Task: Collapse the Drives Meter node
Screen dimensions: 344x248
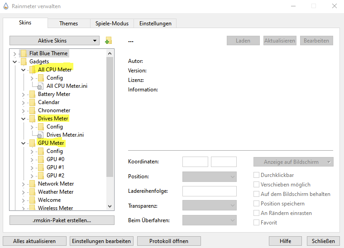Action: click(x=23, y=119)
